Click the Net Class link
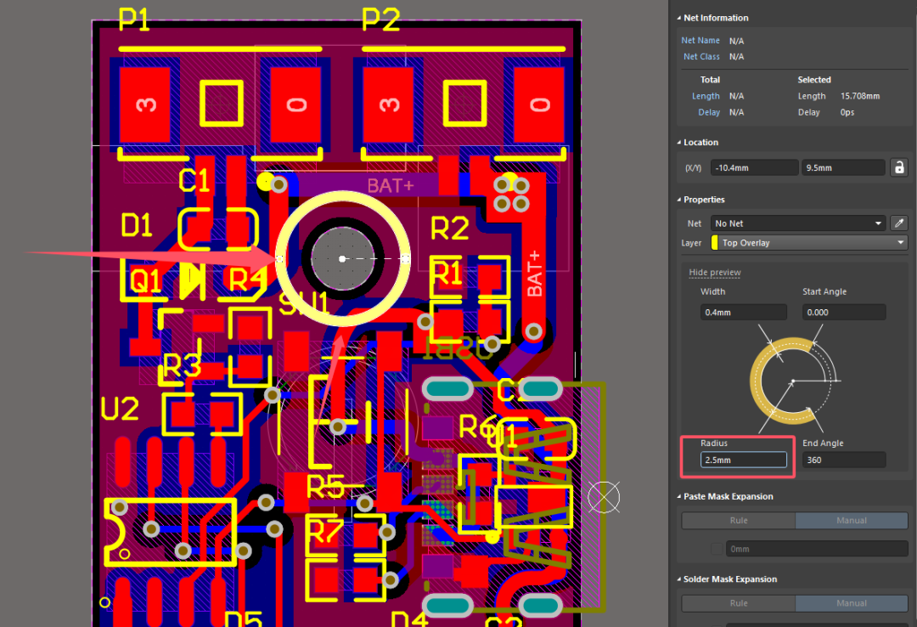The image size is (917, 627). point(700,57)
